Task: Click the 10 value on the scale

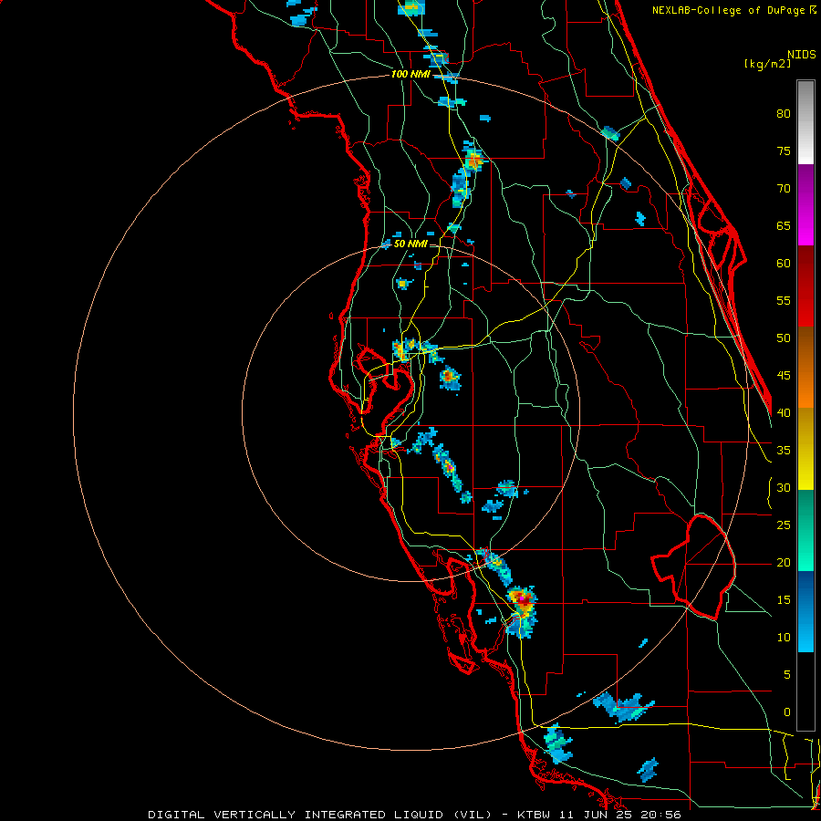Action: point(784,638)
